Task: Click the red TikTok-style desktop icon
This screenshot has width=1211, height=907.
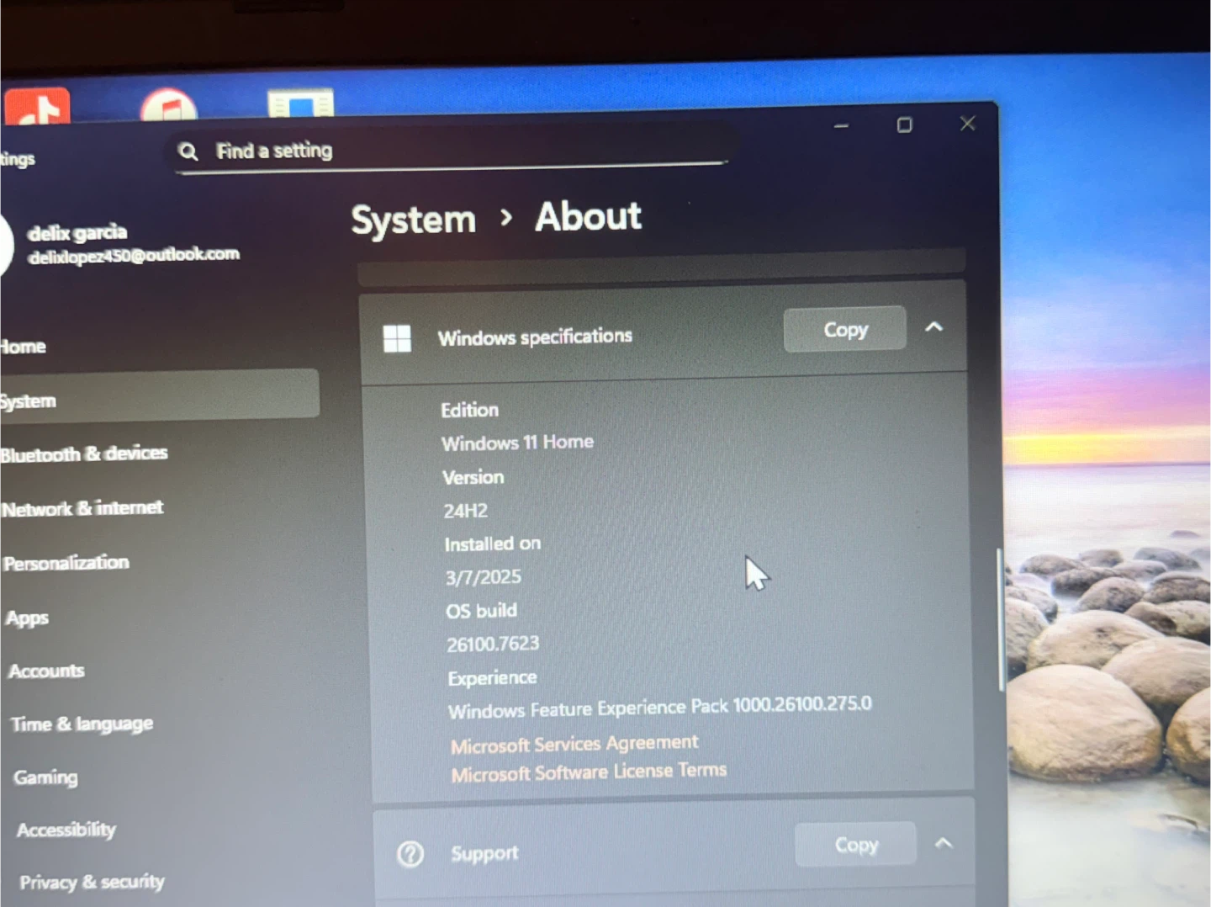Action: (37, 106)
